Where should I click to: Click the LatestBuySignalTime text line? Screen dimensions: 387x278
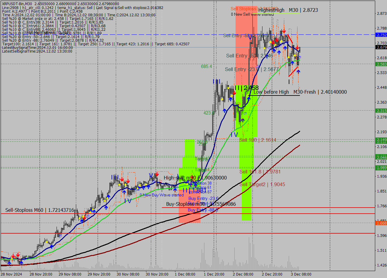(37, 47)
